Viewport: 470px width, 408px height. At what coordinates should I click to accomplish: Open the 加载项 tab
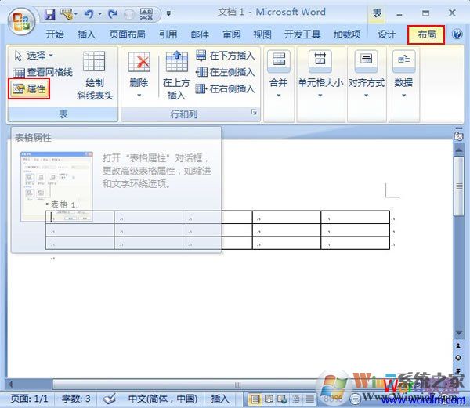click(347, 34)
